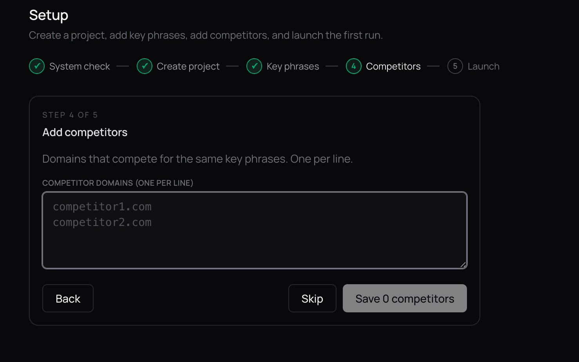Click the Create project checkmark icon
579x362 pixels.
click(x=145, y=66)
